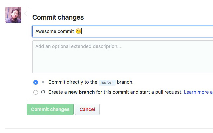
Task: Open the Learn more link
Action: point(198,92)
